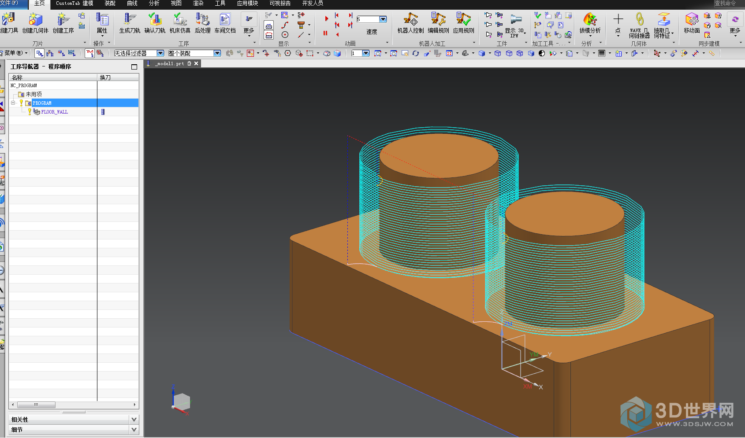The width and height of the screenshot is (745, 438).
Task: Open the 更多 dropdown in 同步建模 group
Action: tap(735, 25)
